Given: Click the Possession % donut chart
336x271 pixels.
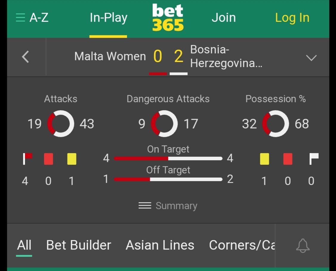Looking at the screenshot, I should [275, 124].
